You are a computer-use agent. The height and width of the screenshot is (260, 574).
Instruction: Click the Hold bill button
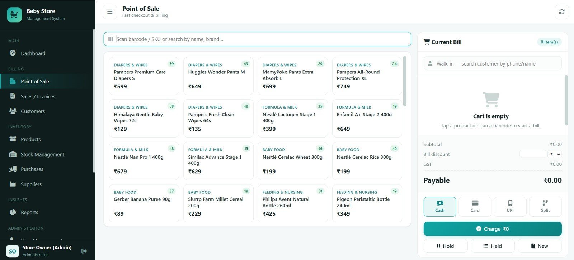pos(446,246)
